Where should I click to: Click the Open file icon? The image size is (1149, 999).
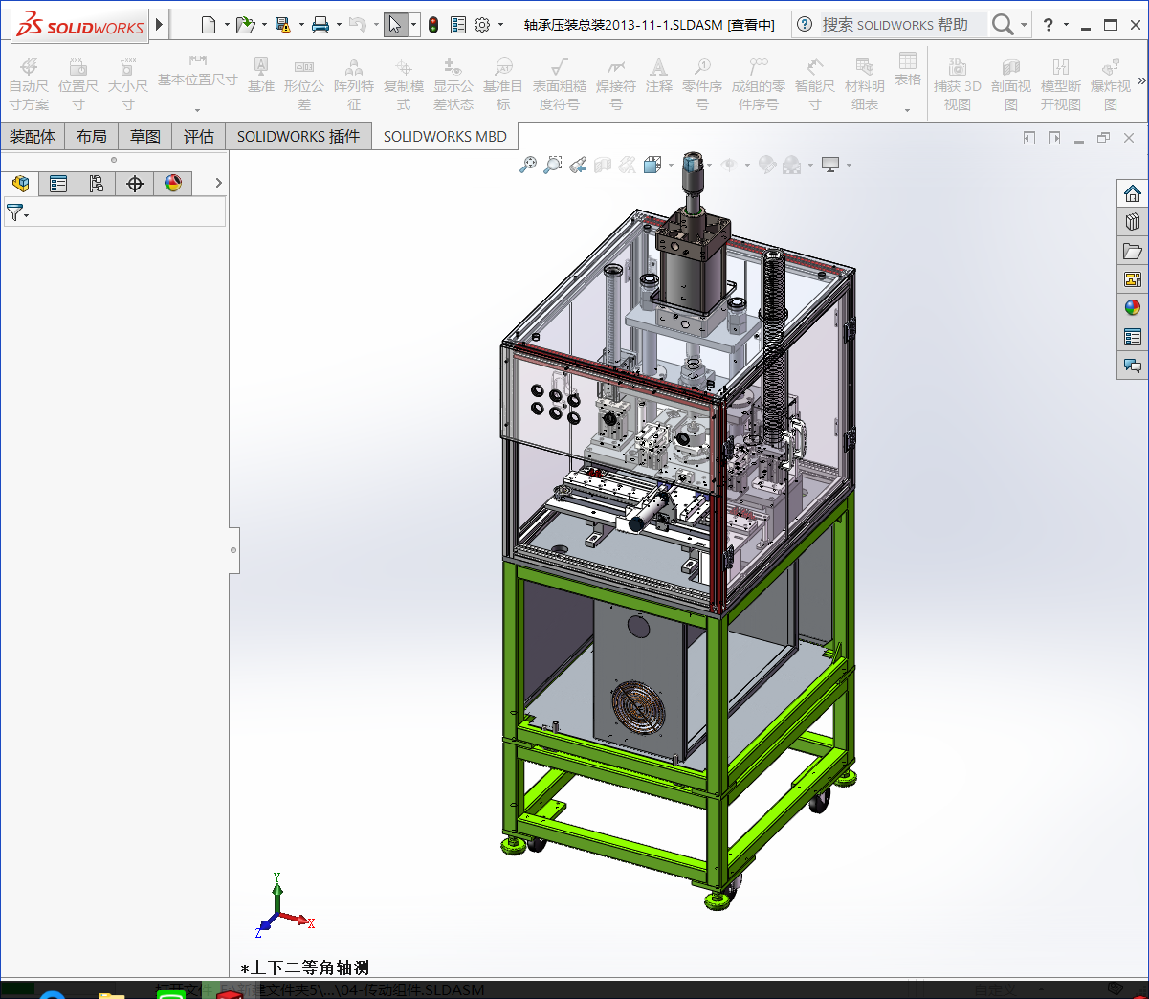245,25
